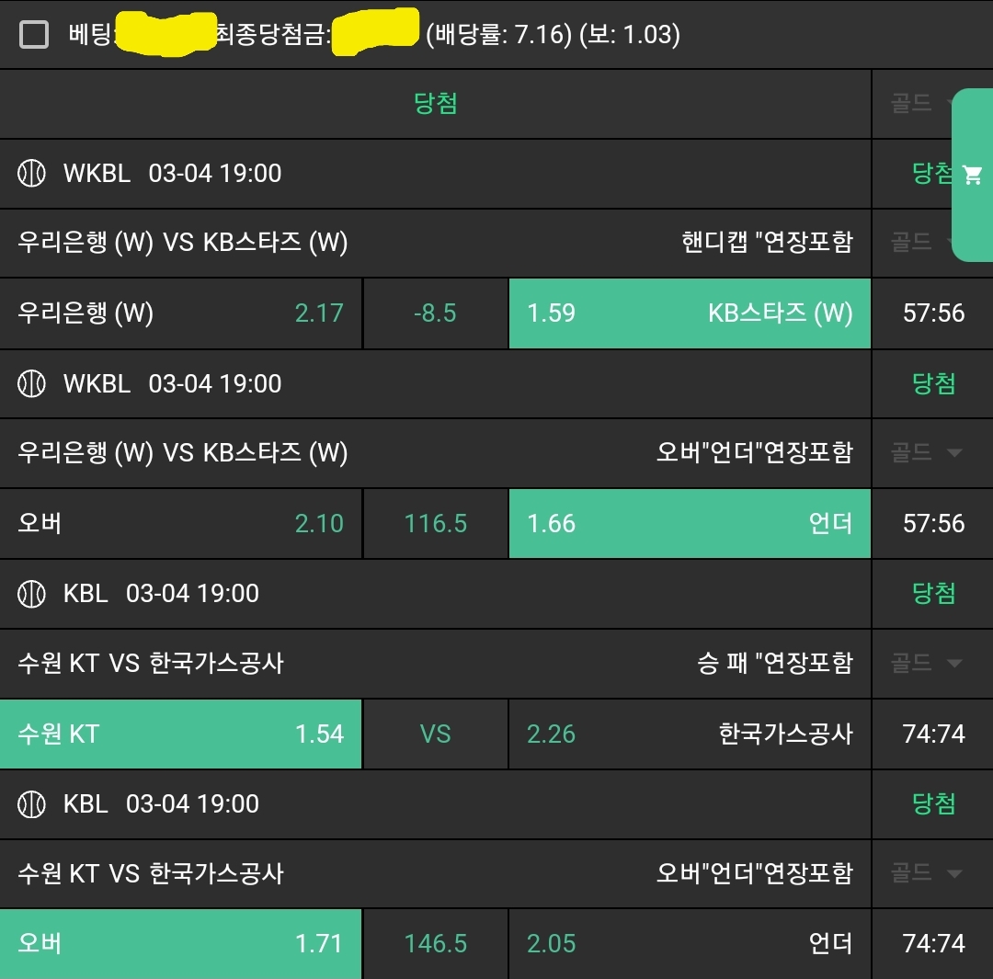The image size is (993, 979).
Task: Click the 57:56 score in the 핸디캡 row
Action: point(933,313)
